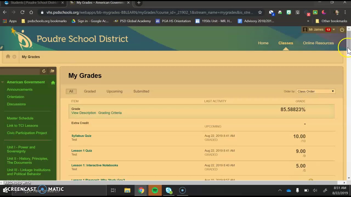Open Unit I - Power and Sovereignty

pos(21,149)
